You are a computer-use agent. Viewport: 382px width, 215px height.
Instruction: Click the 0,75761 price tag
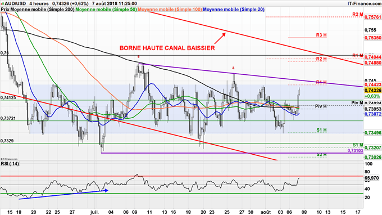(x=372, y=17)
